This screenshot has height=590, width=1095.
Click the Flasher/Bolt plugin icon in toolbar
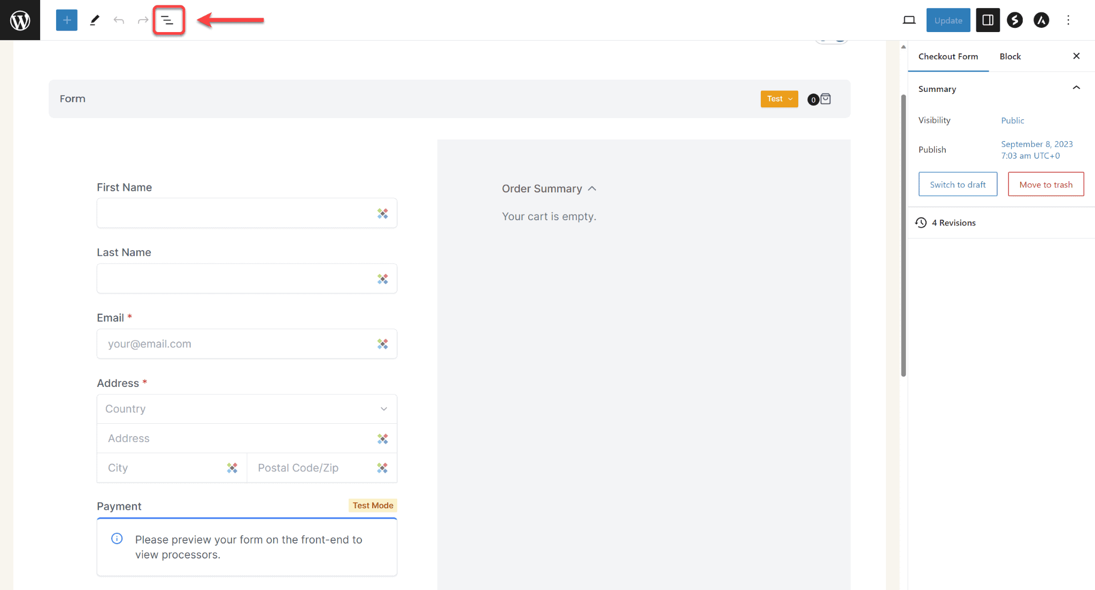click(x=1014, y=20)
